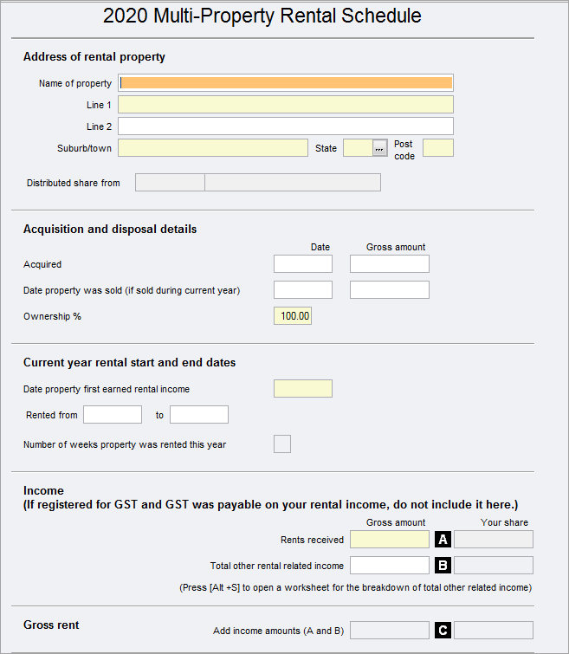Open the State lookup ellipsis button
This screenshot has width=569, height=654.
click(x=379, y=148)
